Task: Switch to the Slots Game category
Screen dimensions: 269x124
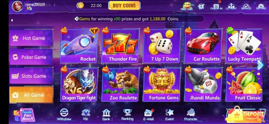Action: [31, 76]
